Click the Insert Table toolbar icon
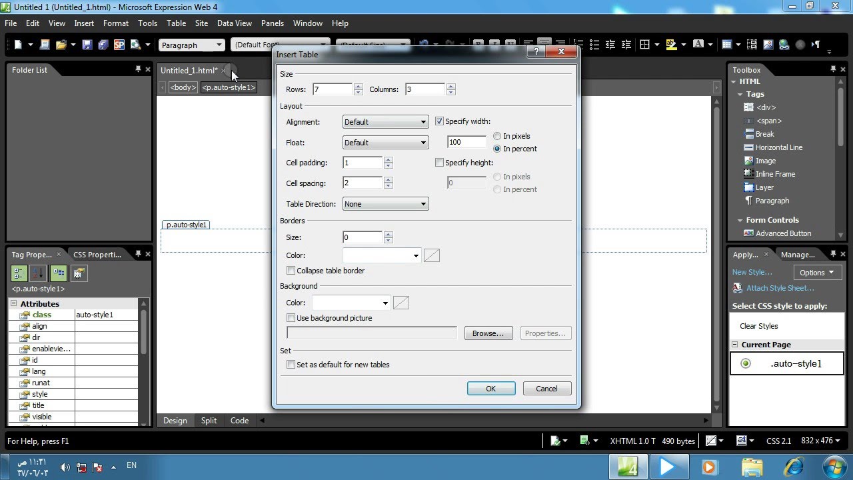Screen dimensions: 853x480 [x=727, y=45]
